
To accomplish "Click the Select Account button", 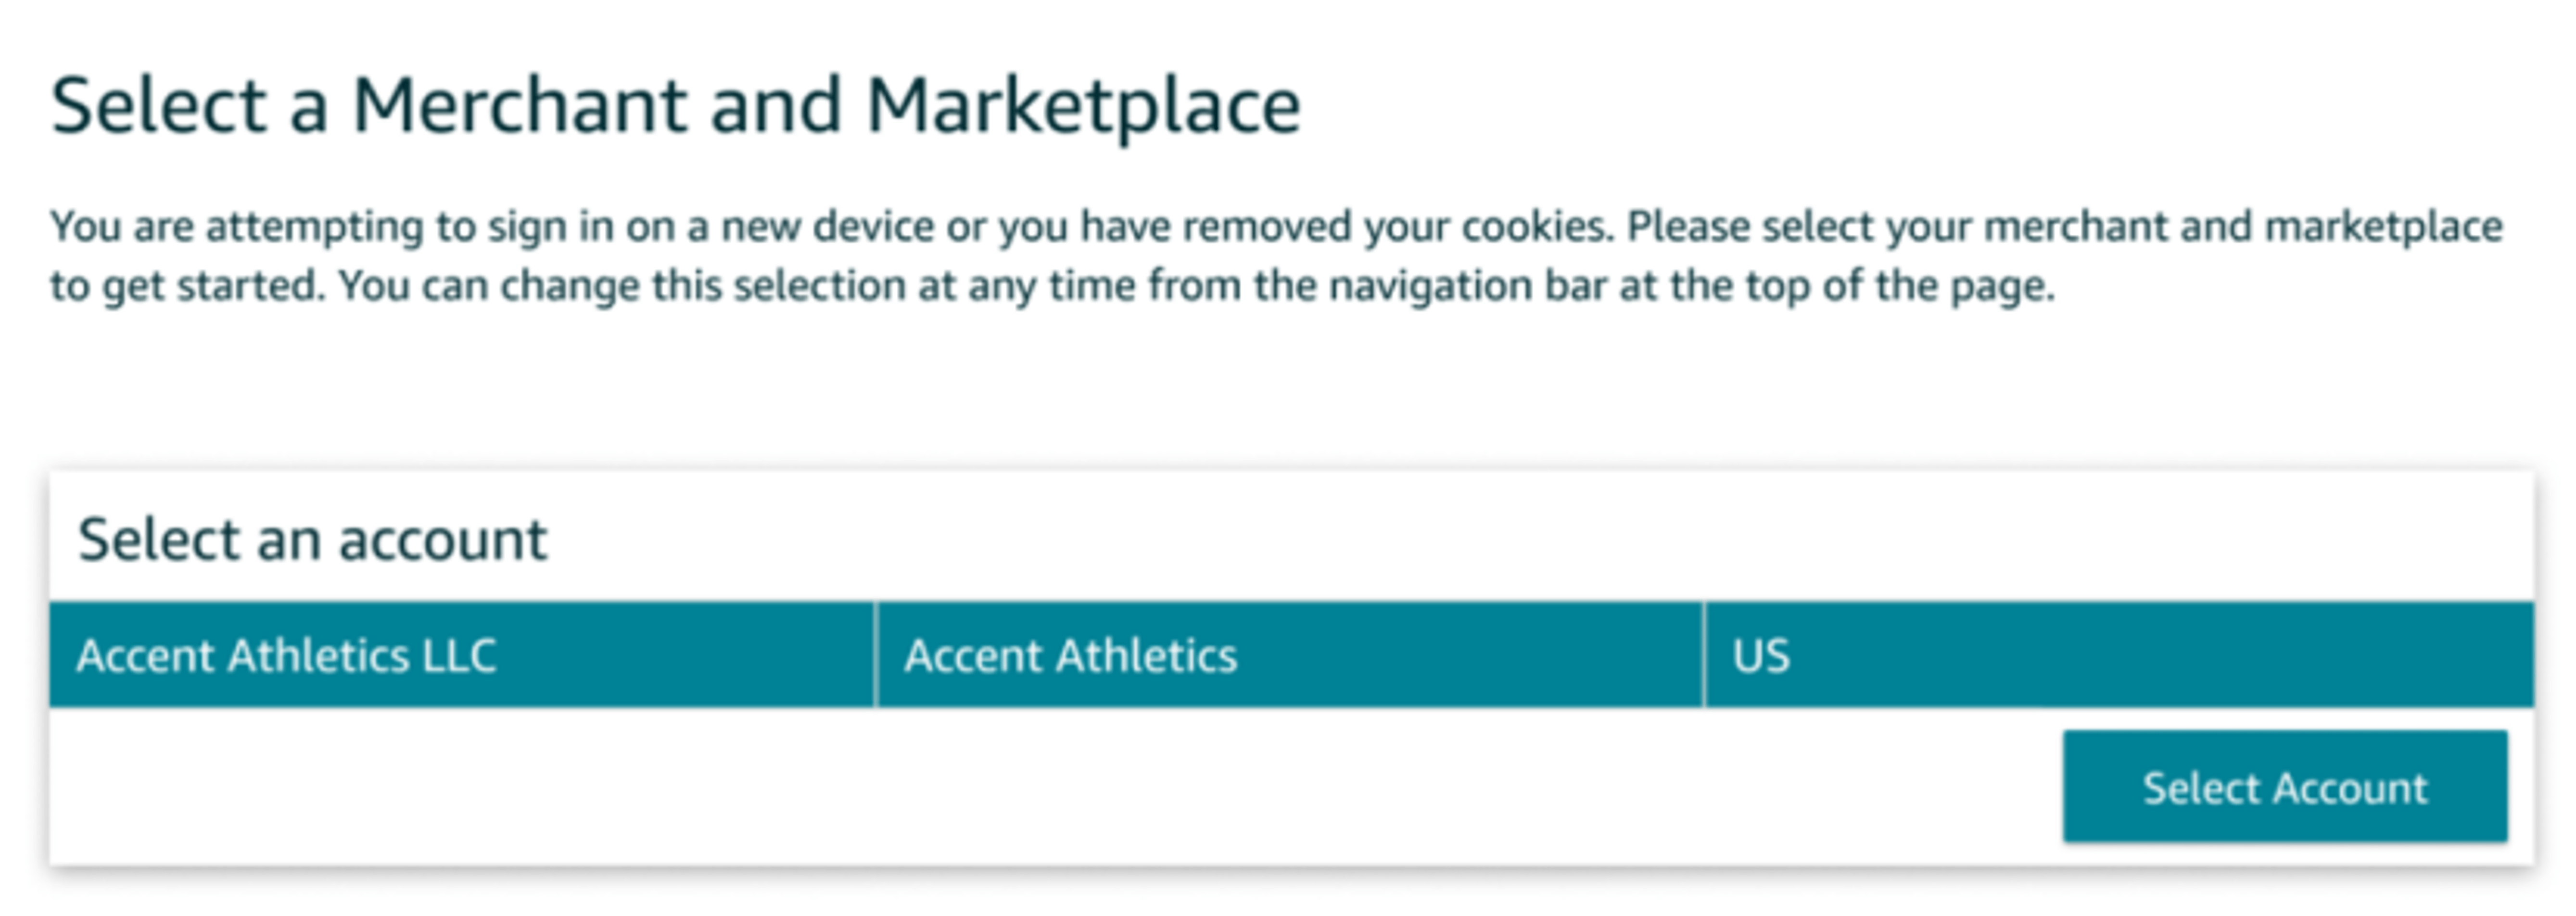I will click(2284, 787).
